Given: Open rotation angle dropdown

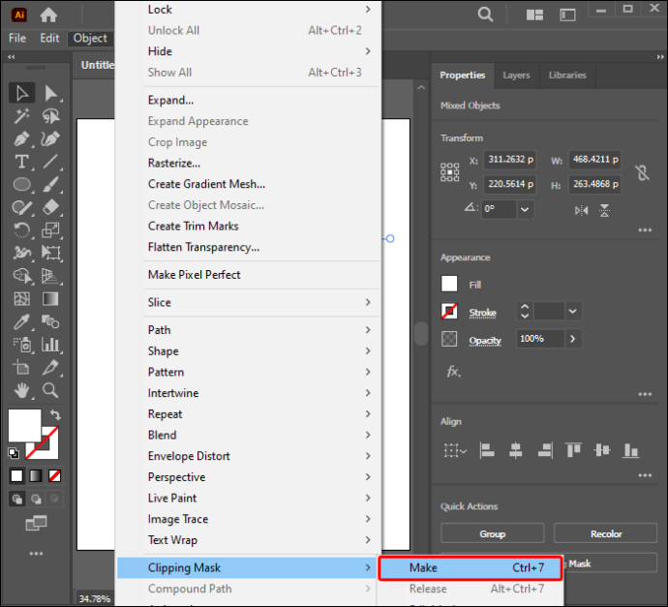Looking at the screenshot, I should tap(525, 209).
